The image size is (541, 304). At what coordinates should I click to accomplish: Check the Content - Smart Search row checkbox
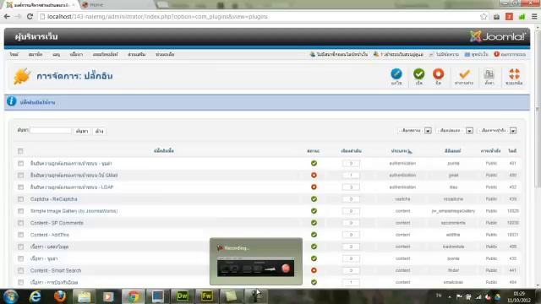click(x=20, y=270)
